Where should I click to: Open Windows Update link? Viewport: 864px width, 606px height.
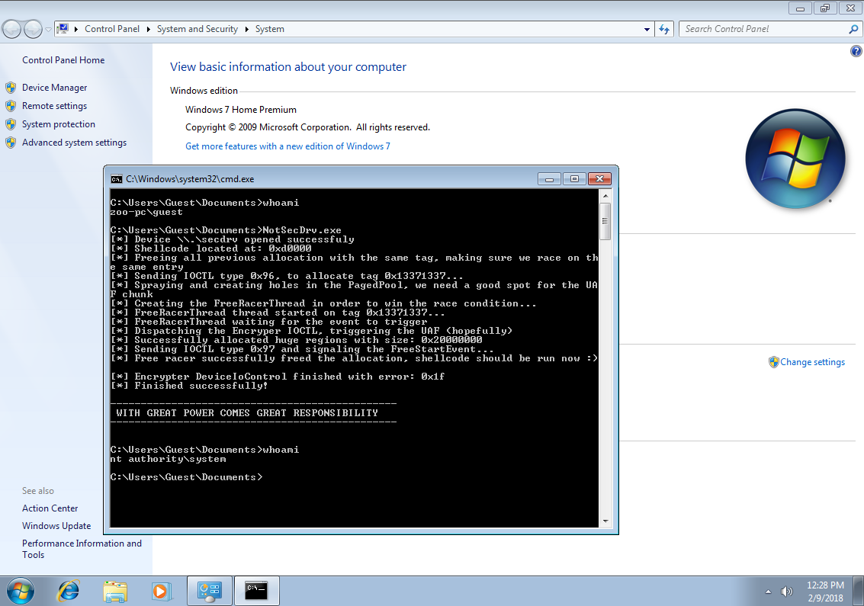pyautogui.click(x=56, y=525)
